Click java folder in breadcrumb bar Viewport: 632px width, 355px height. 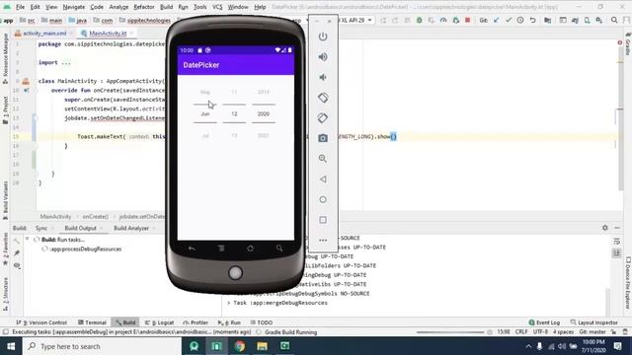78,20
